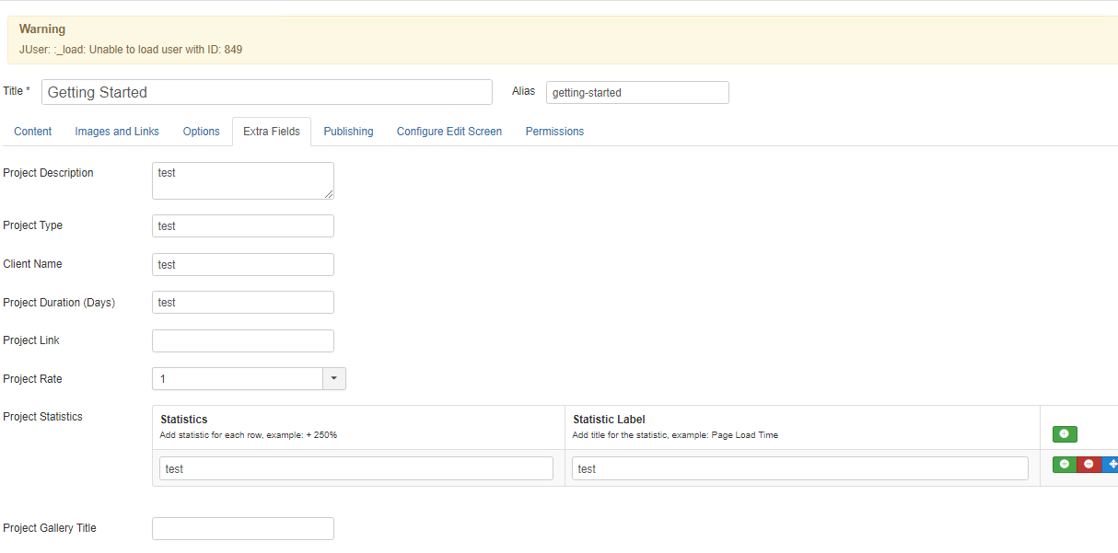
Task: Click the Project Rate label
Action: (x=33, y=379)
